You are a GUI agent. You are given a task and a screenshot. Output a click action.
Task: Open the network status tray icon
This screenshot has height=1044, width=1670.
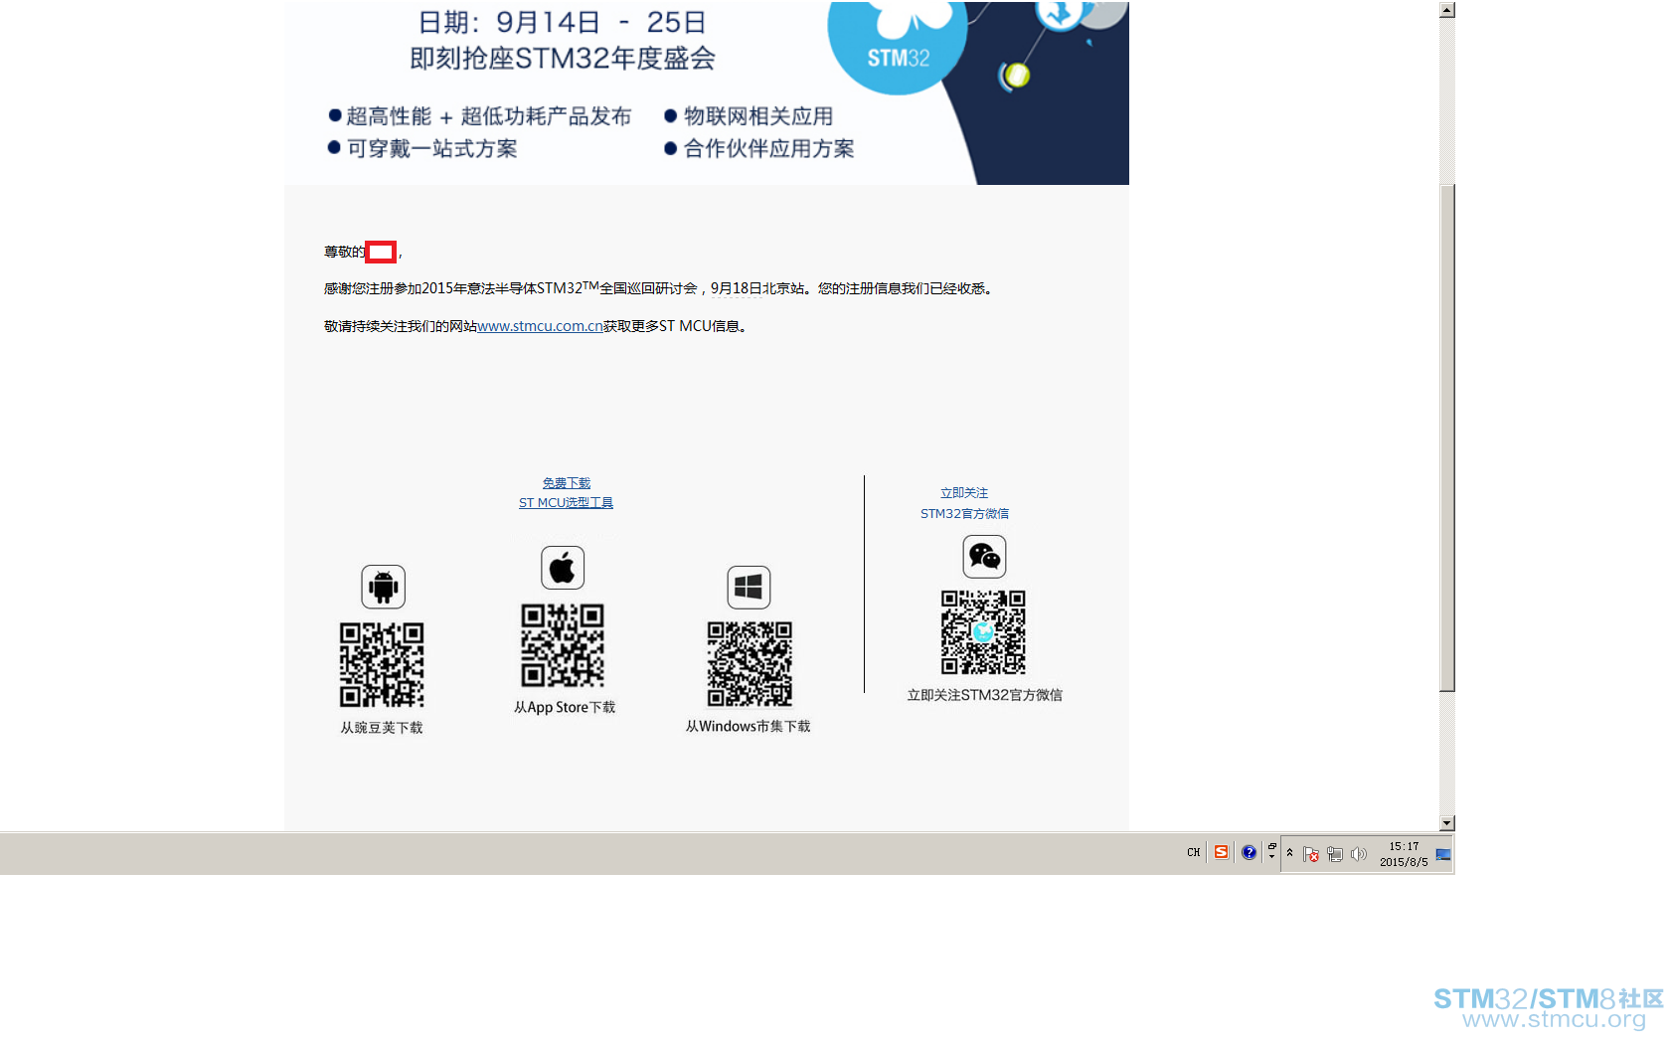point(1335,854)
